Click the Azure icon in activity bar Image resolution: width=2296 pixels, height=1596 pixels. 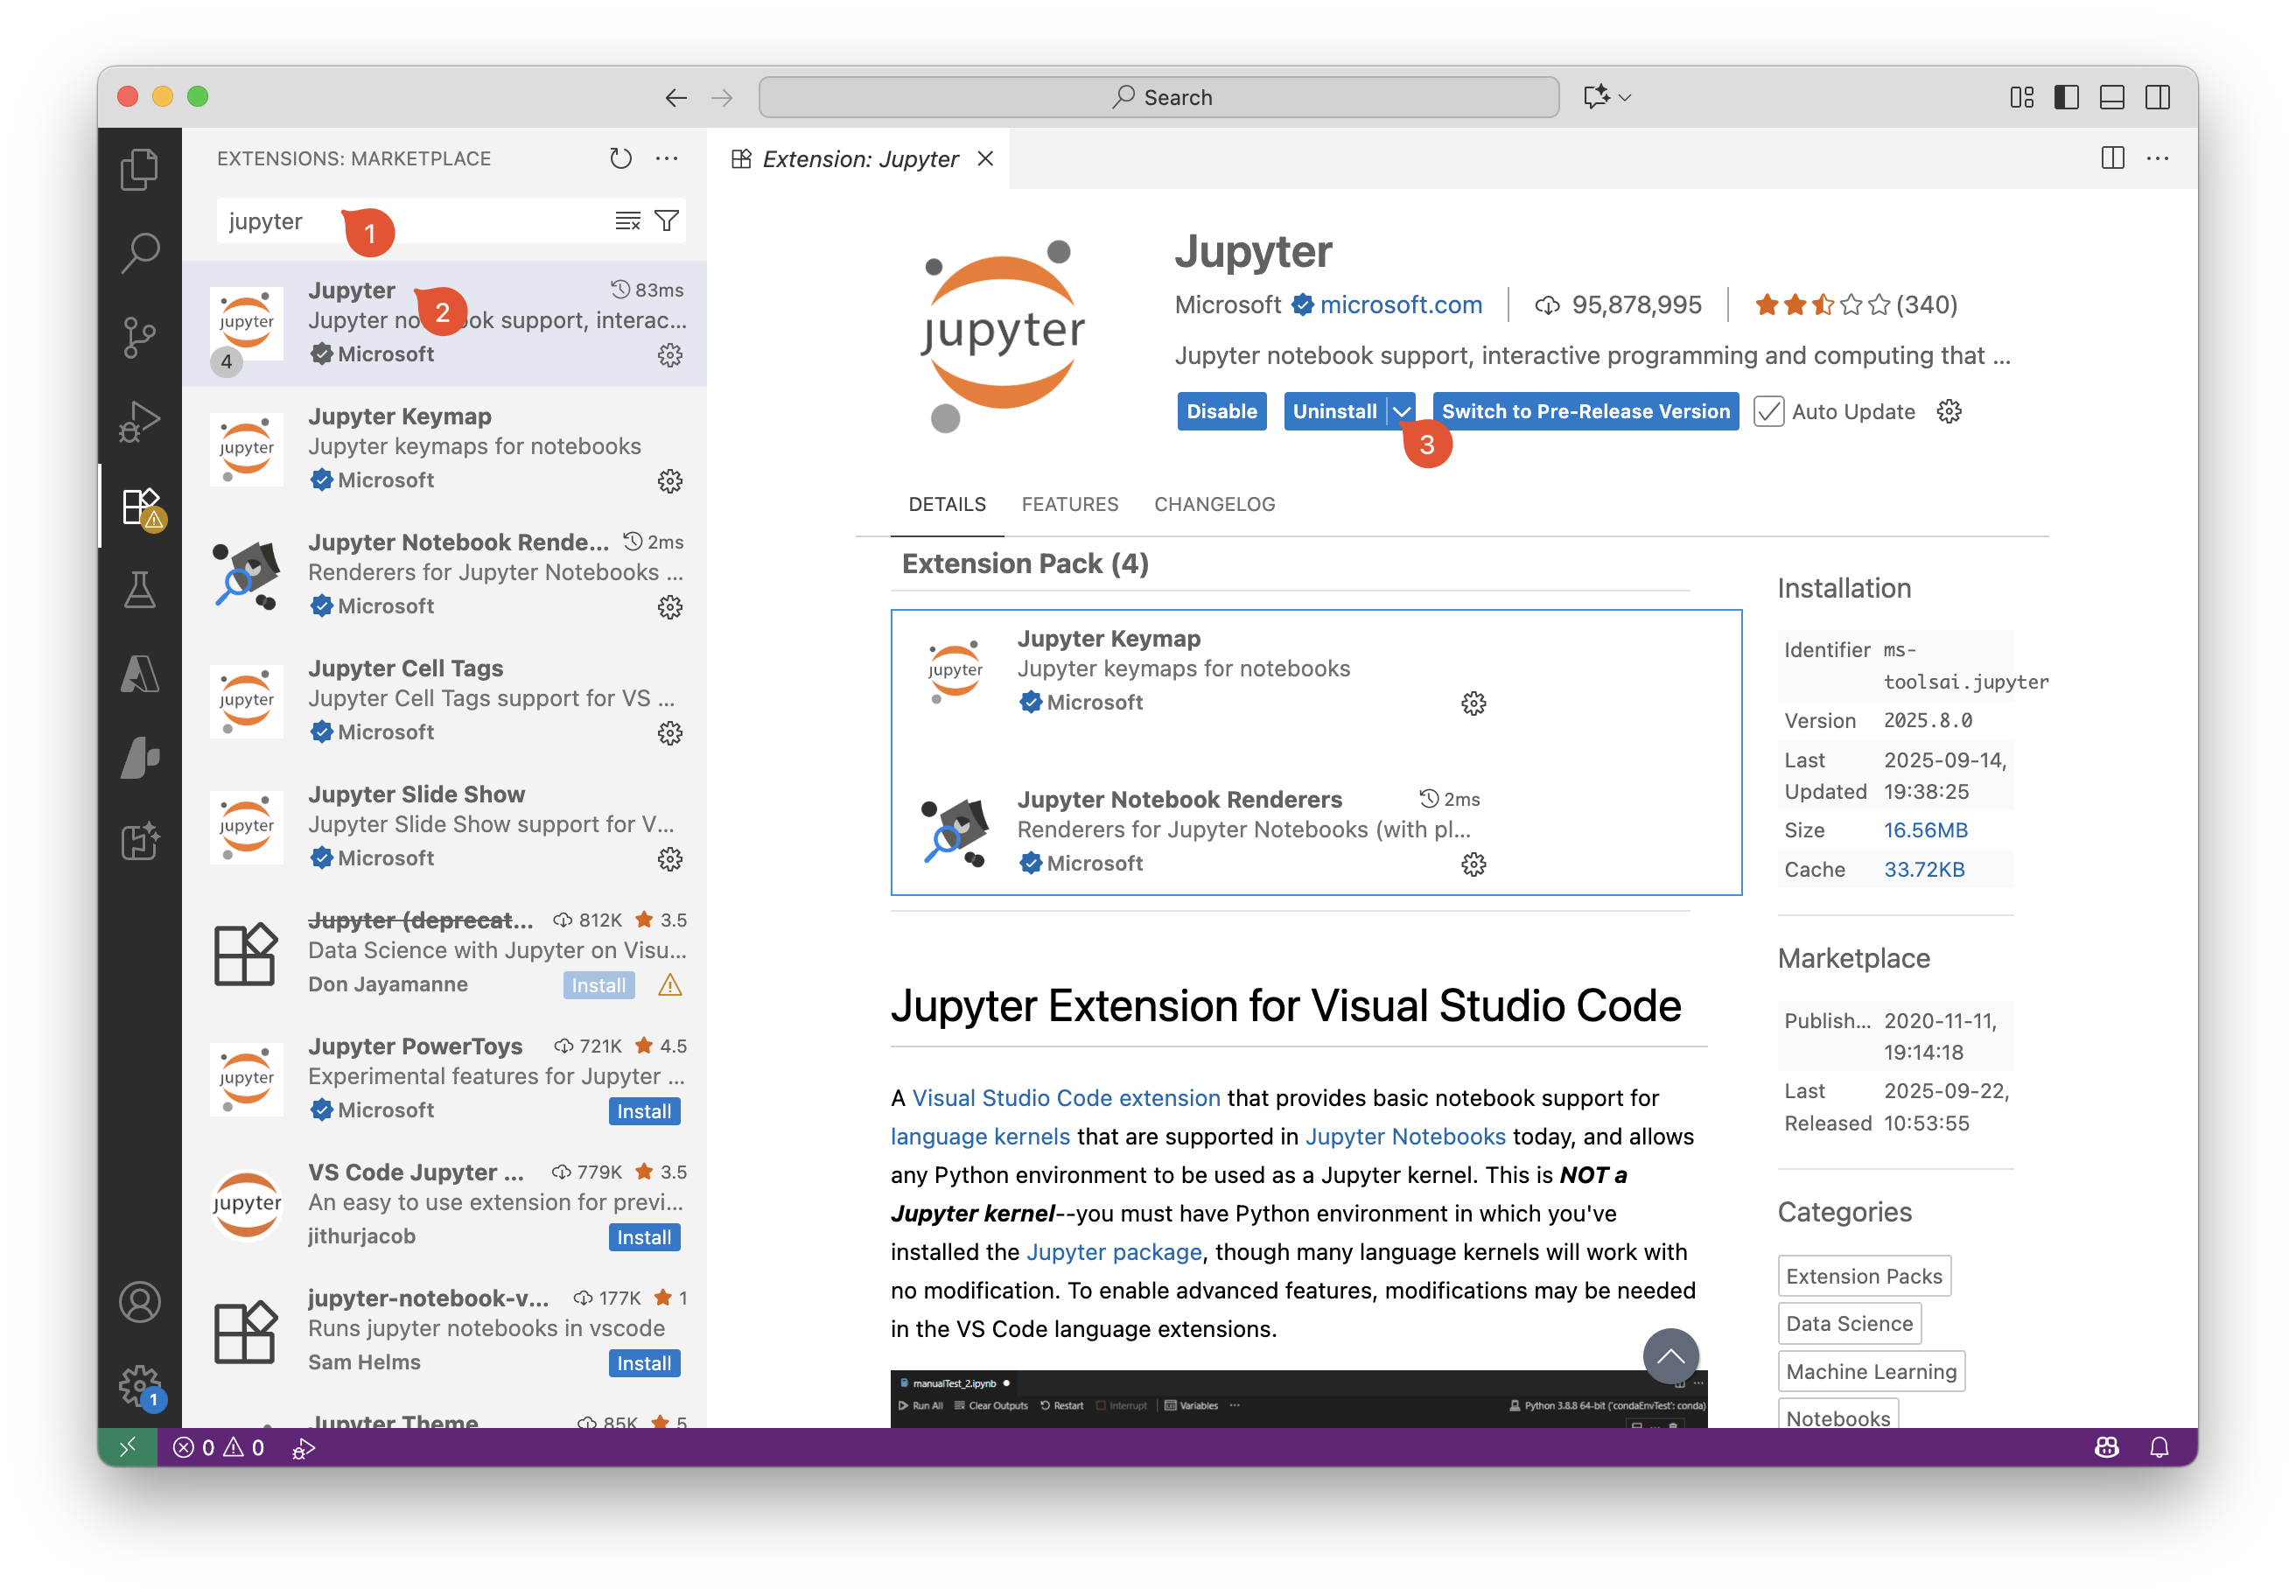[139, 673]
